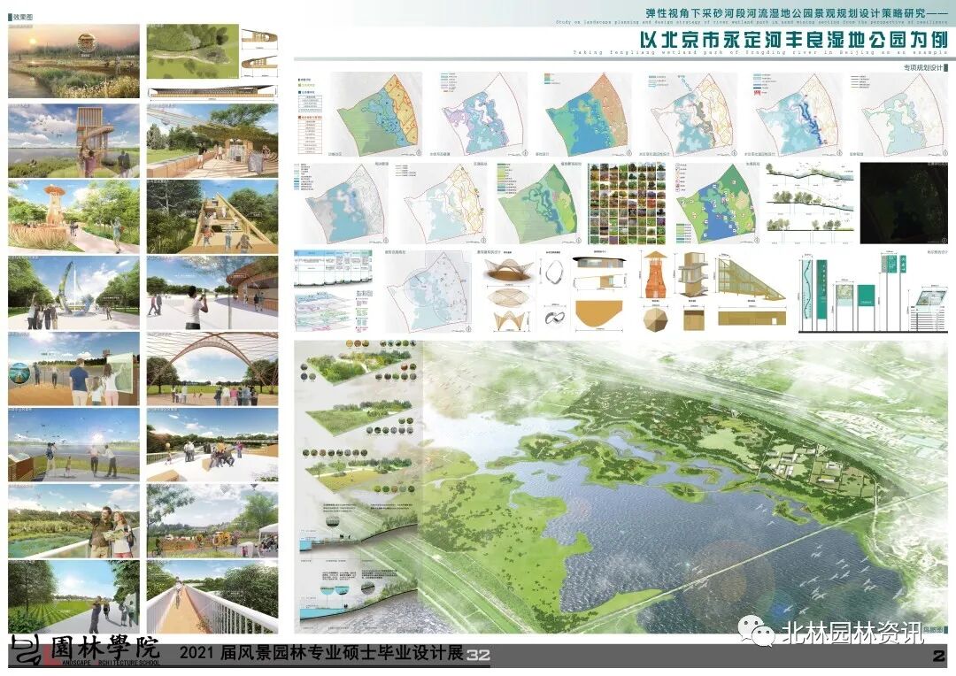The width and height of the screenshot is (956, 676).
Task: Open the man photographing round building rendering
Action: [212, 293]
